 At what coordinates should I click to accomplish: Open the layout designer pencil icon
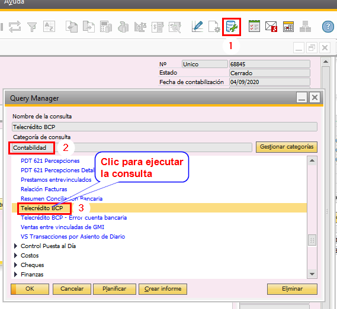point(197,27)
